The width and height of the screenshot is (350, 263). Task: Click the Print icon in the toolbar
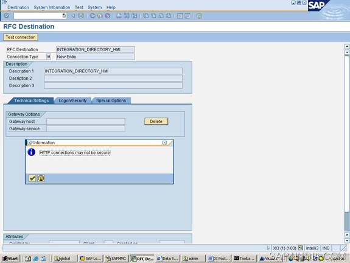[119, 16]
